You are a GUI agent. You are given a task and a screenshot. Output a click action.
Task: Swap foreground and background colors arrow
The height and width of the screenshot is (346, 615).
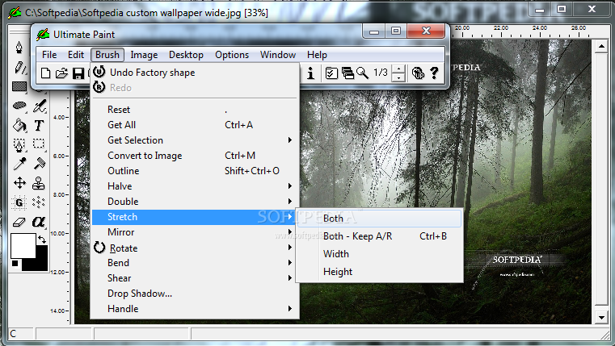pos(41,240)
